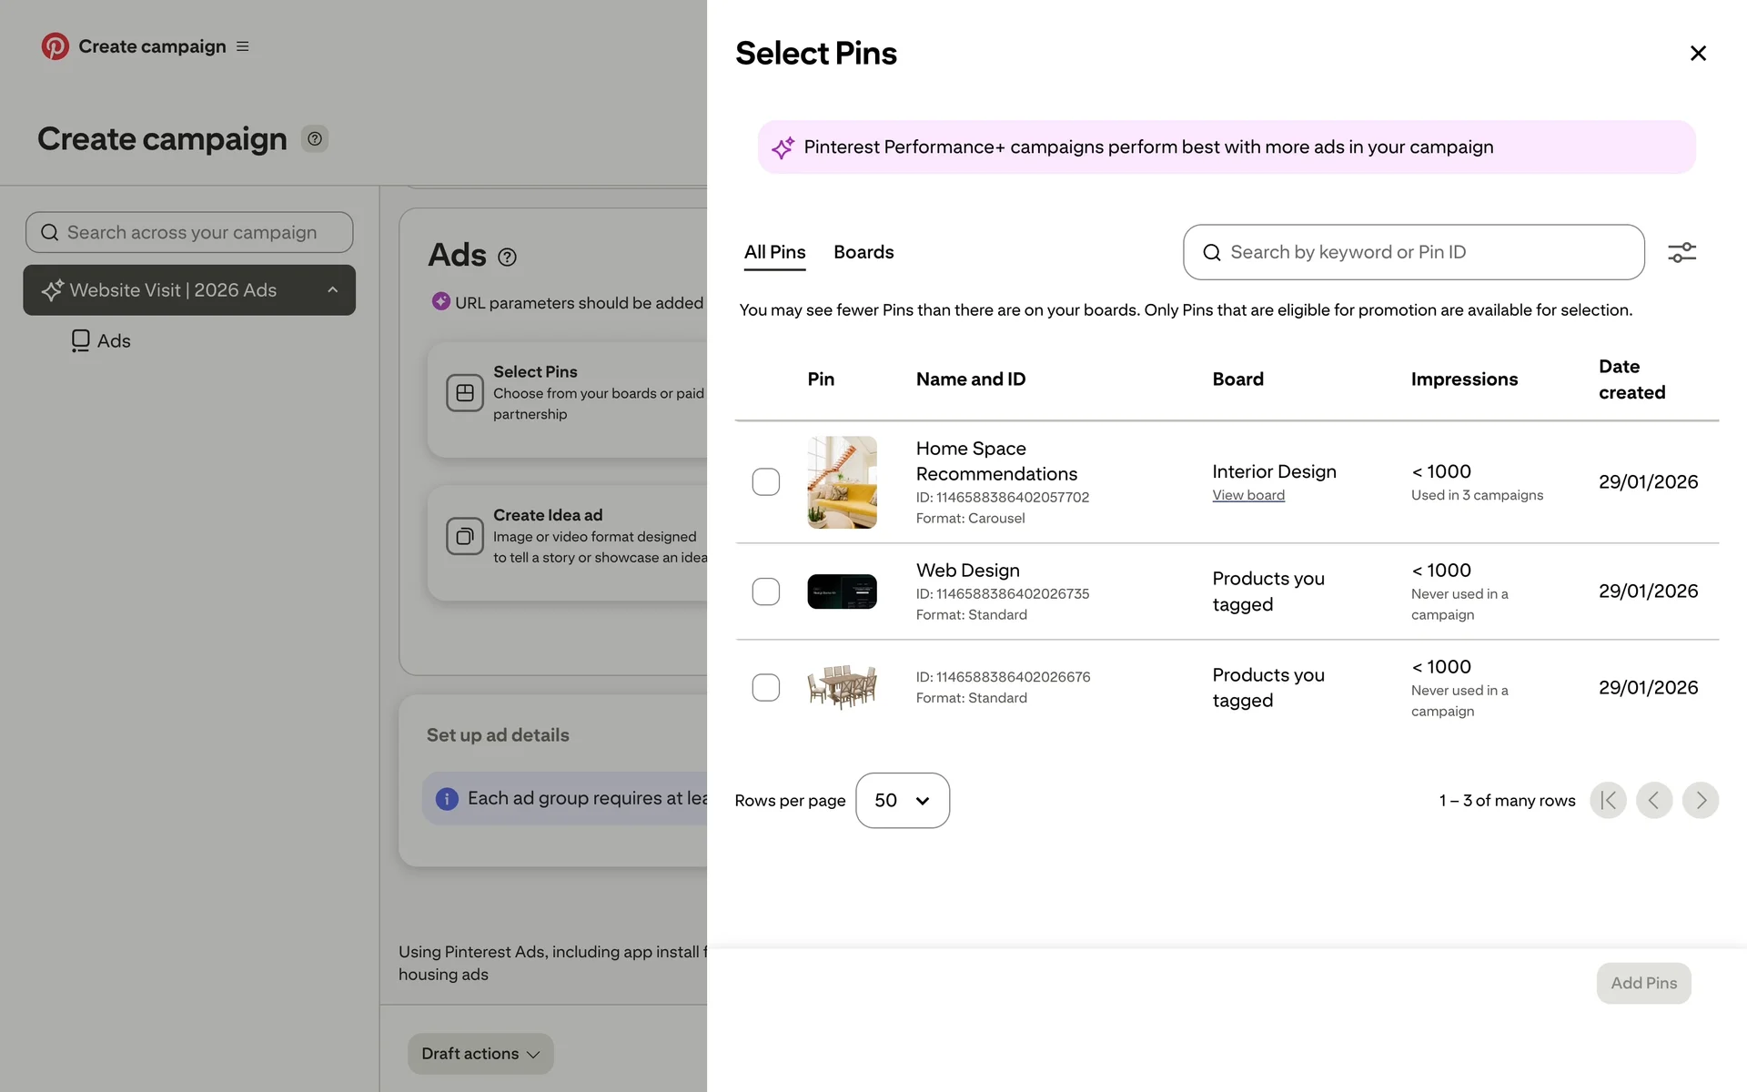Viewport: 1747px width, 1092px height.
Task: Expand the Draft actions dropdown
Action: [x=480, y=1054]
